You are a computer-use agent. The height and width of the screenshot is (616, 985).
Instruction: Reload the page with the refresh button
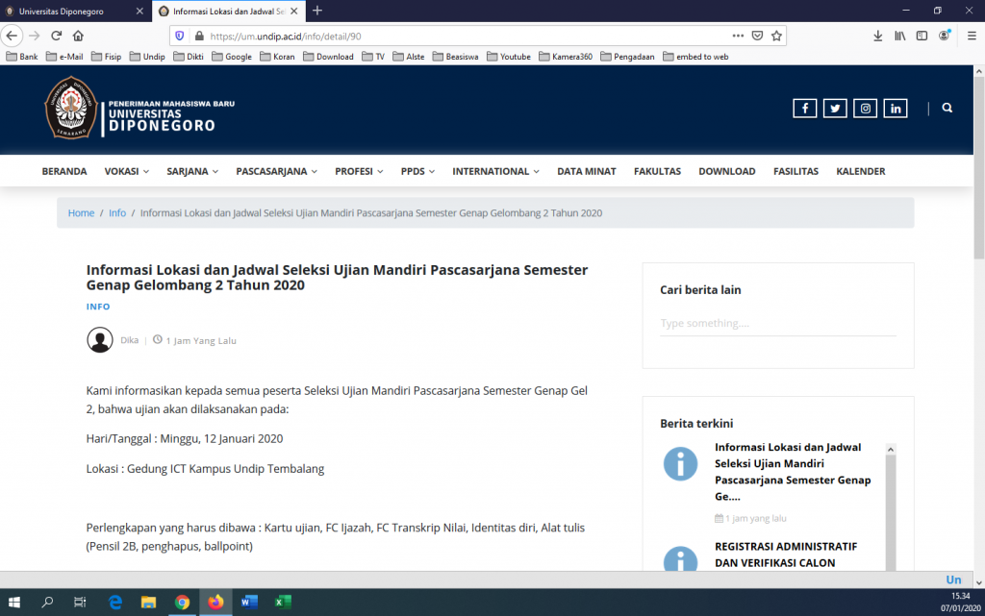57,36
